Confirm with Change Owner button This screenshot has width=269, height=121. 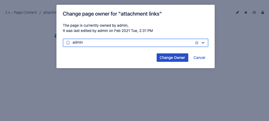click(x=172, y=58)
